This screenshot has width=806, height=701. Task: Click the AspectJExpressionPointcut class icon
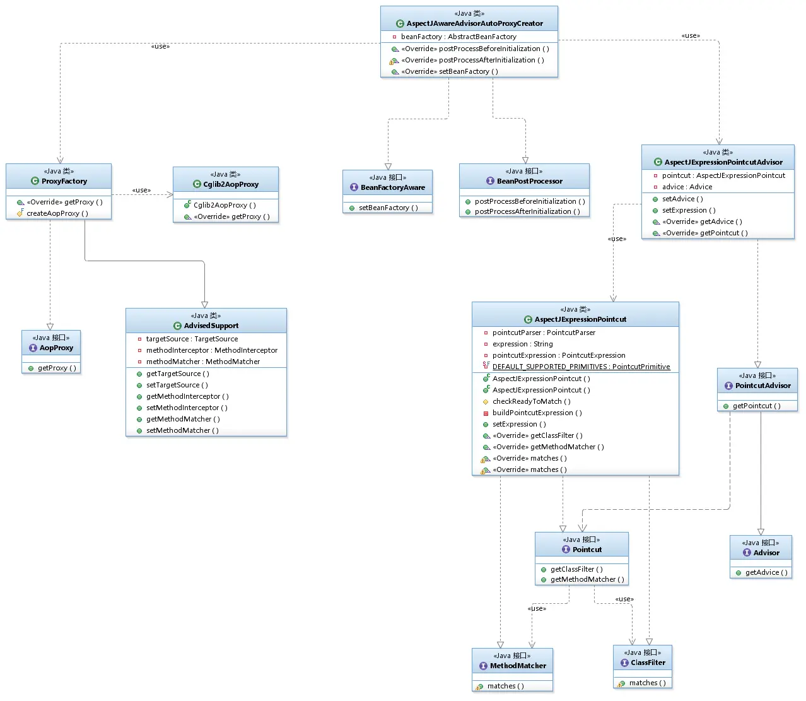[x=528, y=319]
